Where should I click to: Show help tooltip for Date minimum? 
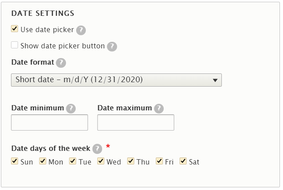(x=71, y=109)
